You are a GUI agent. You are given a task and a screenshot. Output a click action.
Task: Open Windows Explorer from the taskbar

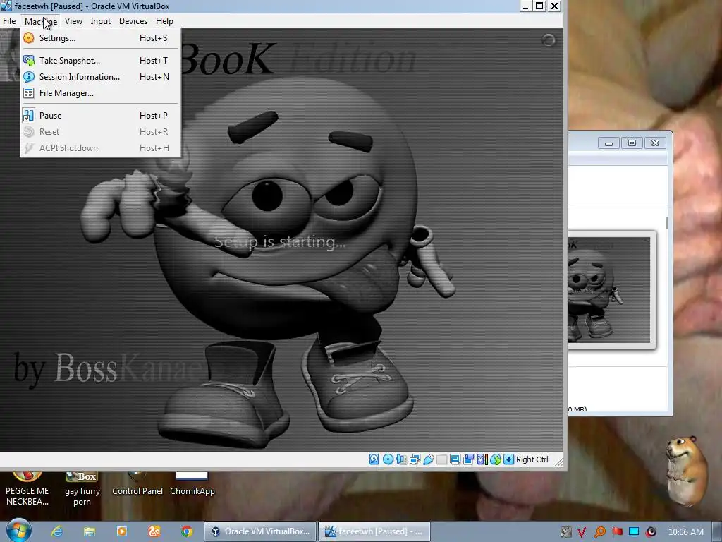pyautogui.click(x=90, y=531)
